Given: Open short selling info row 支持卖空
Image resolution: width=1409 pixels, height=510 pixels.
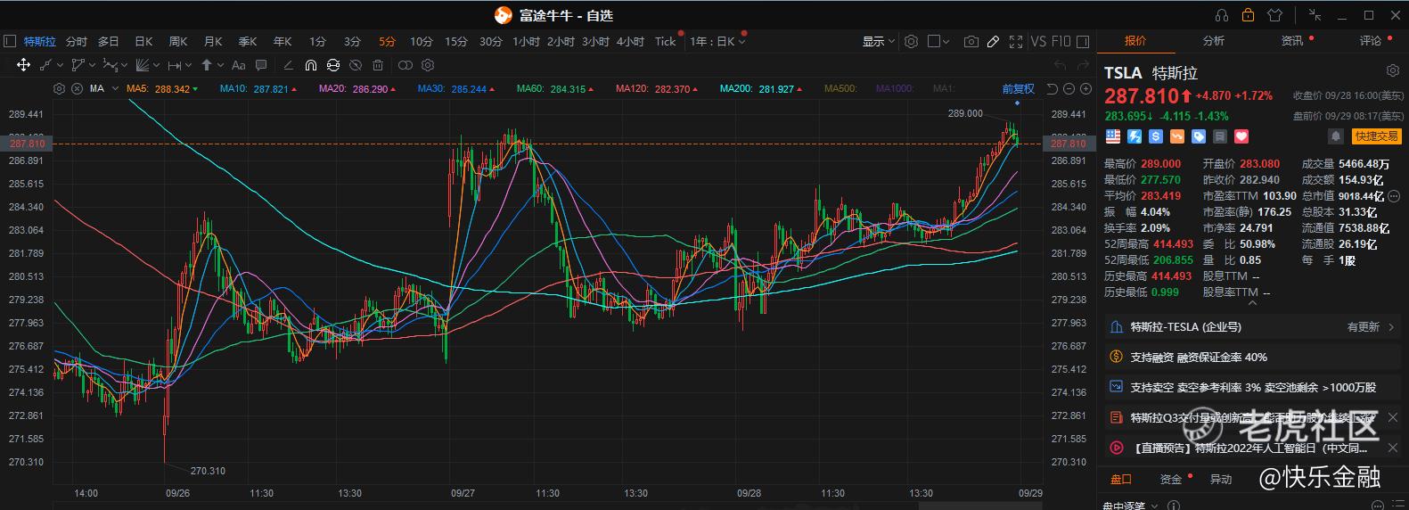Looking at the screenshot, I should (1252, 388).
